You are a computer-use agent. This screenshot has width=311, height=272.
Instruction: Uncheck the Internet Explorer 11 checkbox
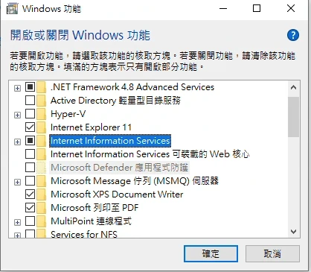(x=30, y=127)
